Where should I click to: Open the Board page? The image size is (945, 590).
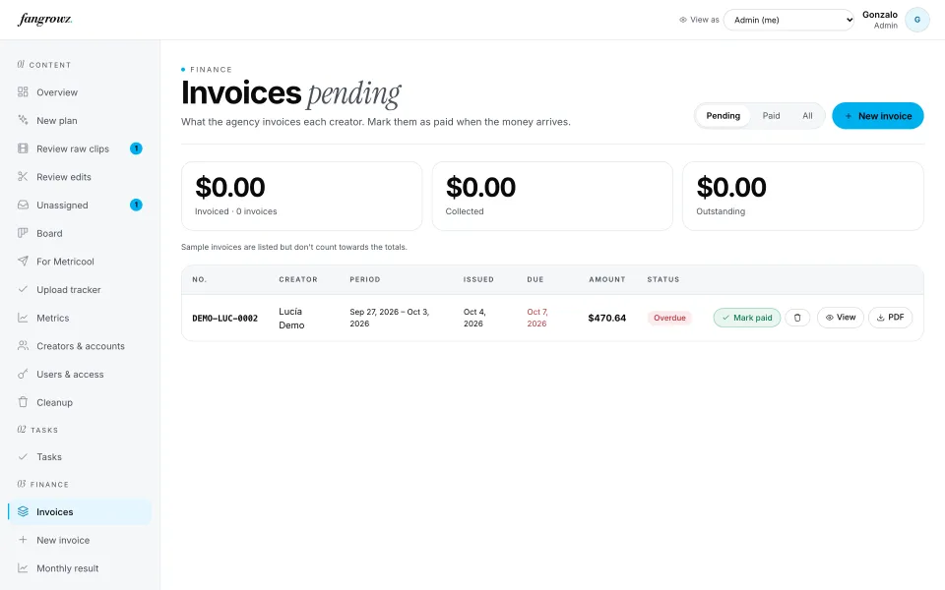click(80, 233)
